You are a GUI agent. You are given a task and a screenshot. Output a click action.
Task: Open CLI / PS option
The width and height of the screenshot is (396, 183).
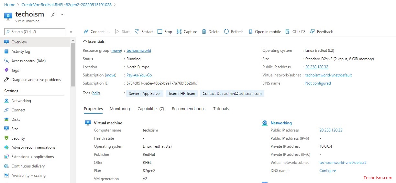click(295, 32)
